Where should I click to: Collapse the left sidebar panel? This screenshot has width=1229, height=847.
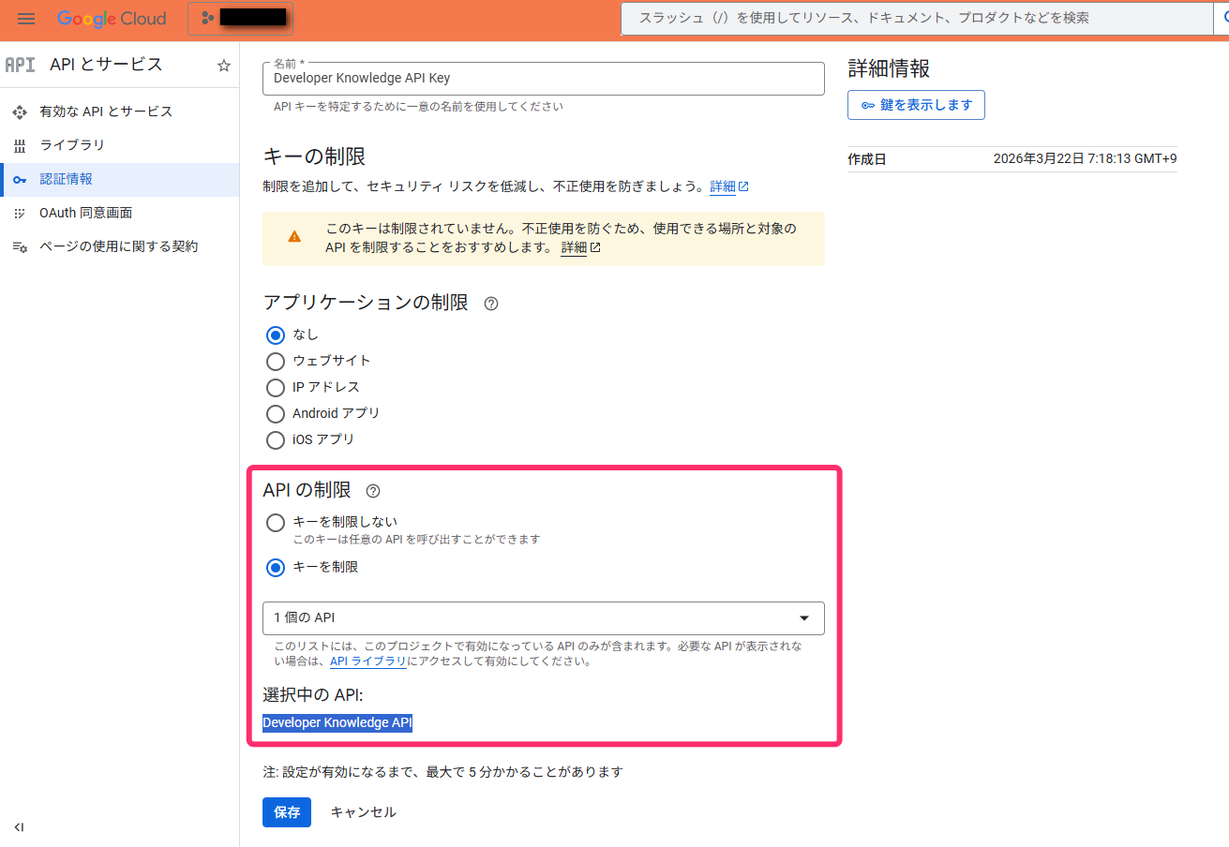(20, 827)
